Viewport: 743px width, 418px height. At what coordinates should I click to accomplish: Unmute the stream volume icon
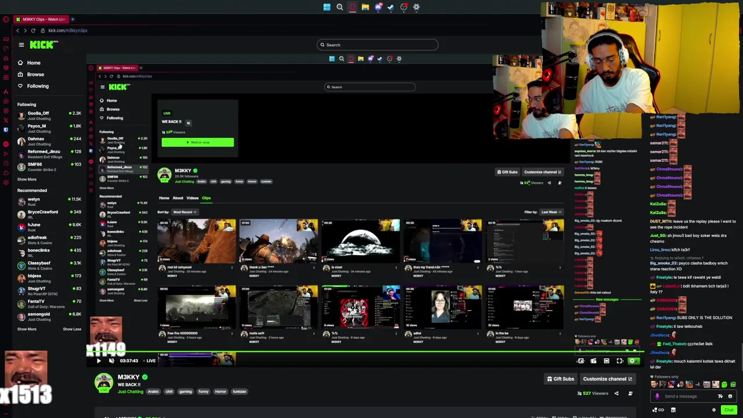111,361
